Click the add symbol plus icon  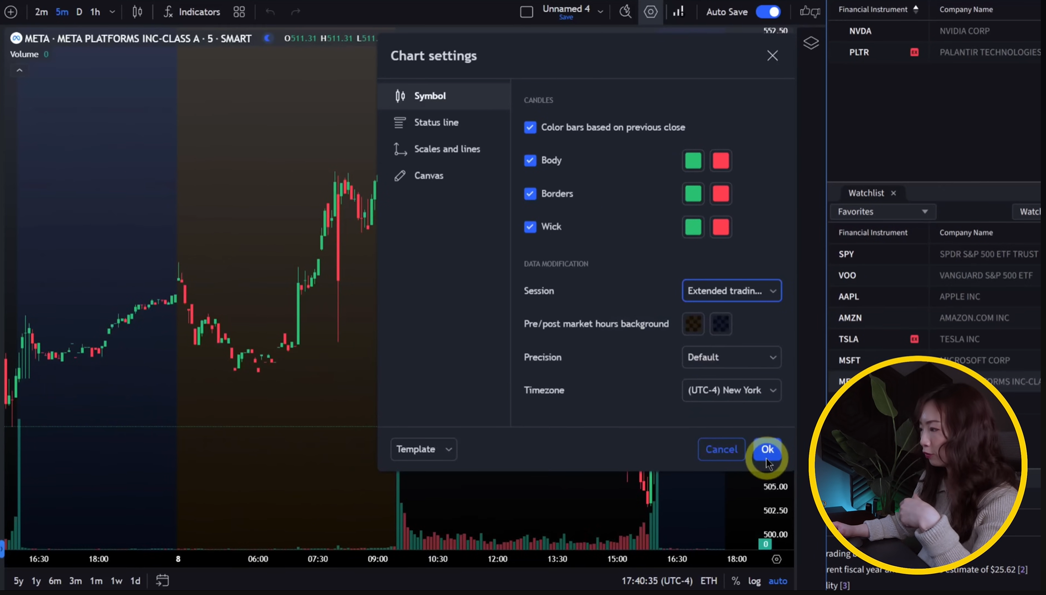click(10, 11)
